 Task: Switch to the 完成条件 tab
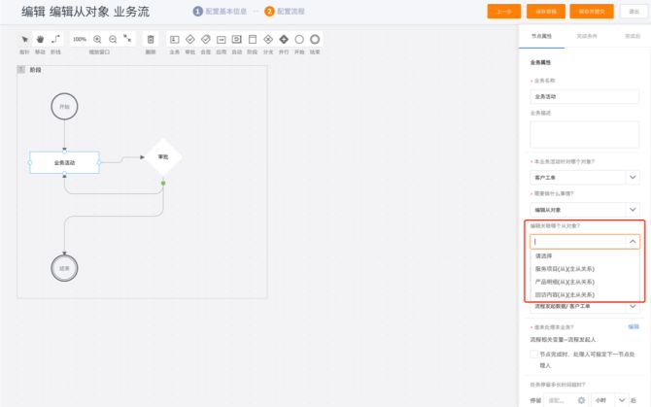click(586, 34)
